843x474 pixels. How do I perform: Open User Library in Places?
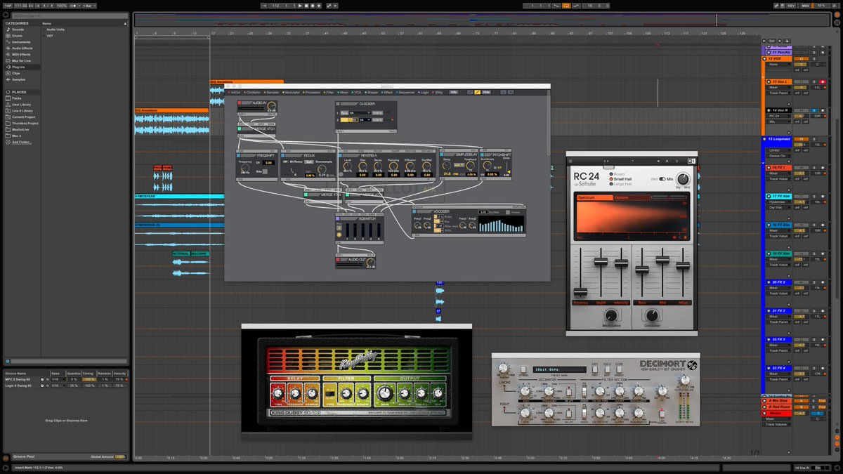coord(22,105)
